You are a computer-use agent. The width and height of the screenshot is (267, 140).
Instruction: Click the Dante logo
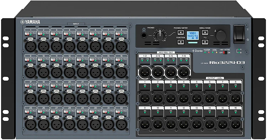[197, 51]
